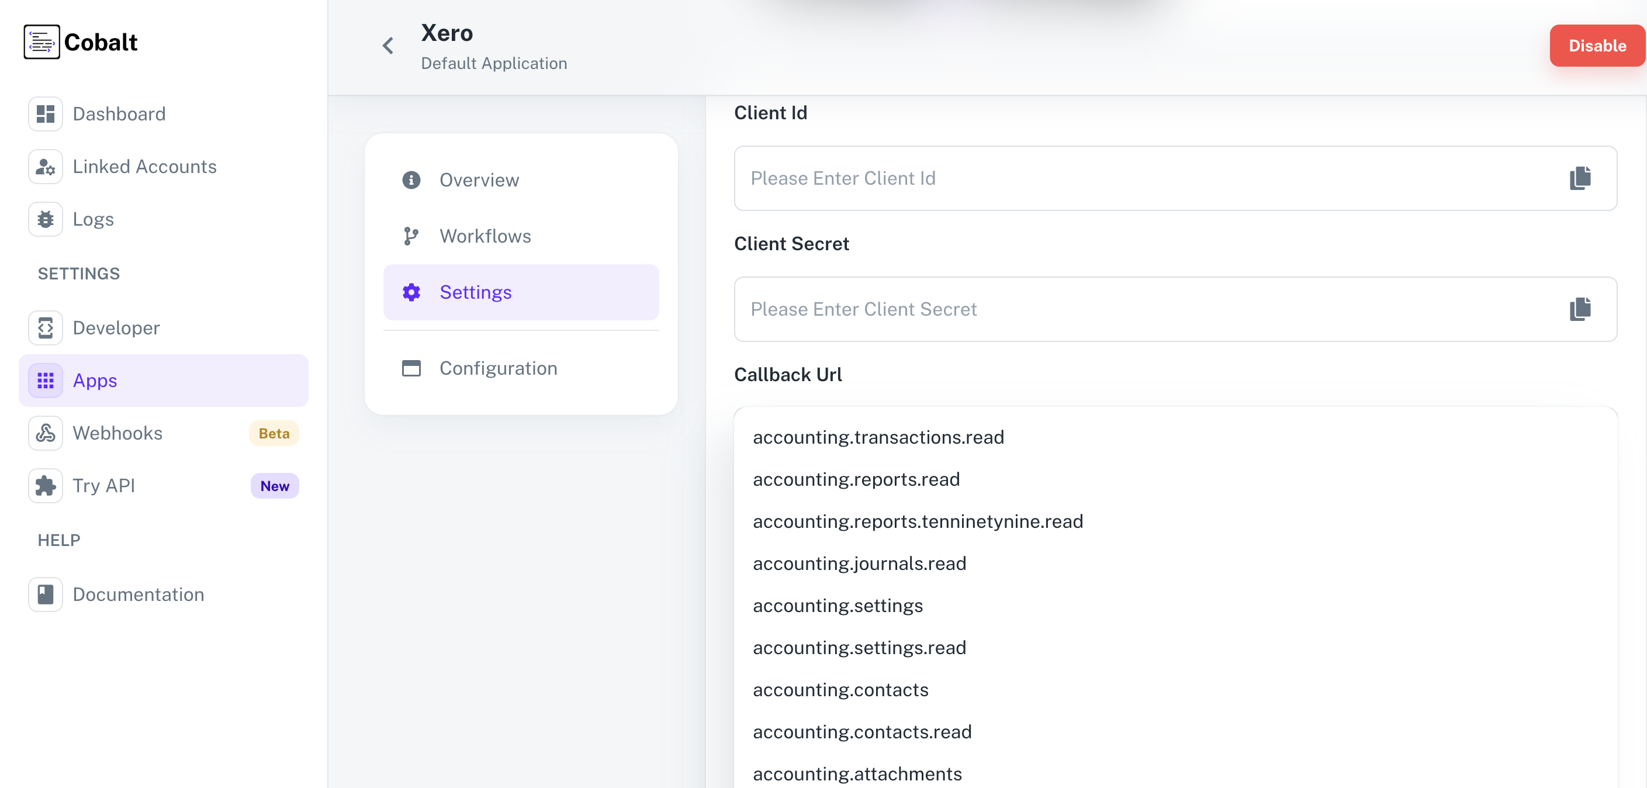This screenshot has height=788, width=1647.
Task: Open Linked Accounts via its sidebar icon
Action: pos(45,166)
